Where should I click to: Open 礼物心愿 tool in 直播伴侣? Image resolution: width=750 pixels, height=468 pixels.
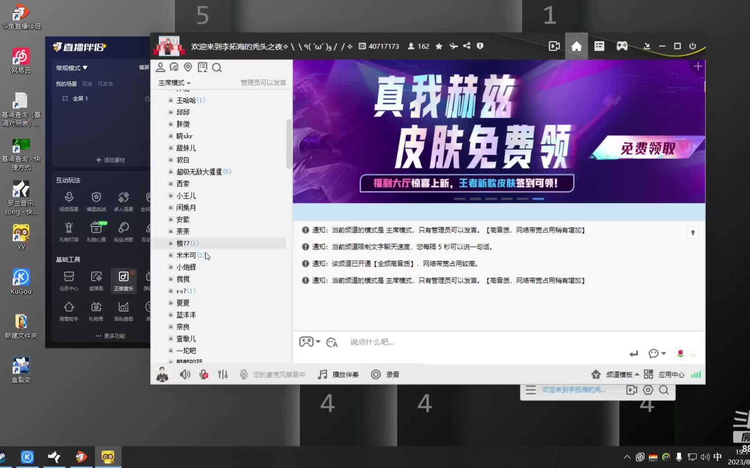96,232
